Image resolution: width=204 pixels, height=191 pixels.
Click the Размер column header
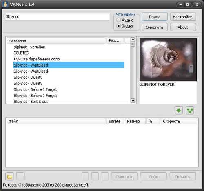tap(135, 121)
